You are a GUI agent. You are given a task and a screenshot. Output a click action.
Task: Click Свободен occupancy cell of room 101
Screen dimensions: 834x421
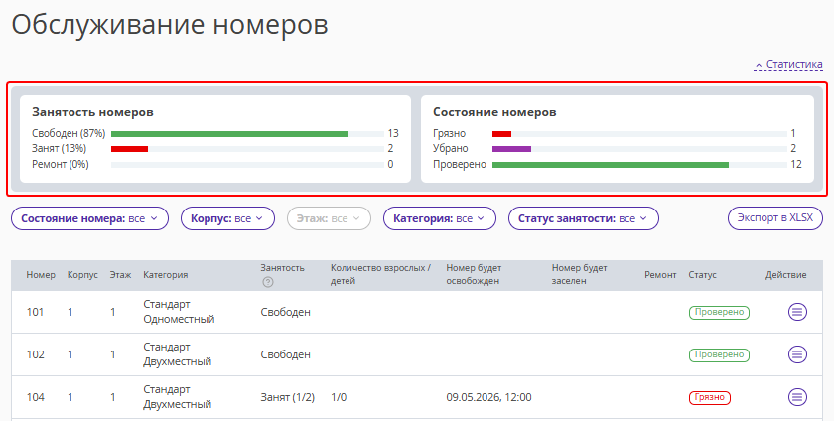click(285, 312)
